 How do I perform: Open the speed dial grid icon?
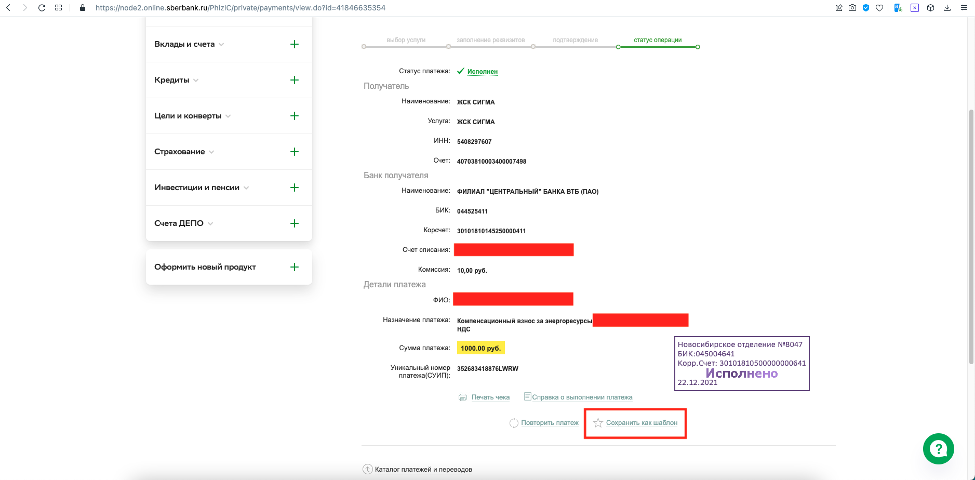point(58,8)
